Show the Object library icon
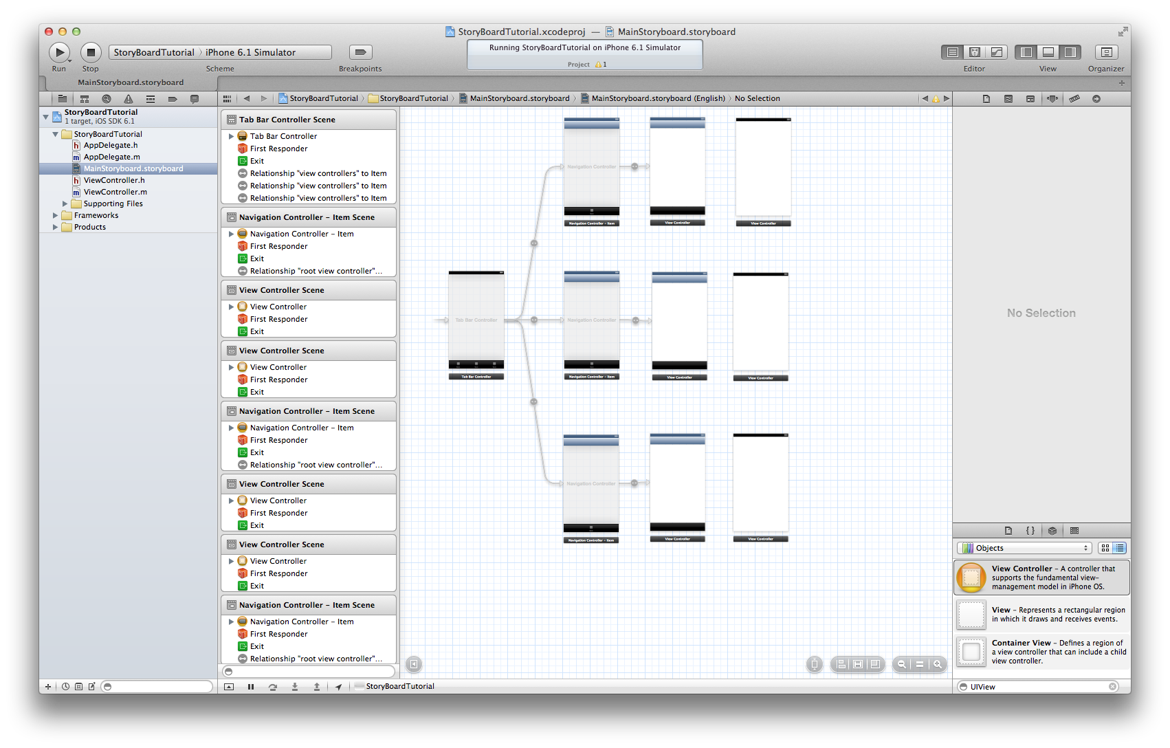Screen dimensions: 1170x748 tap(1052, 531)
